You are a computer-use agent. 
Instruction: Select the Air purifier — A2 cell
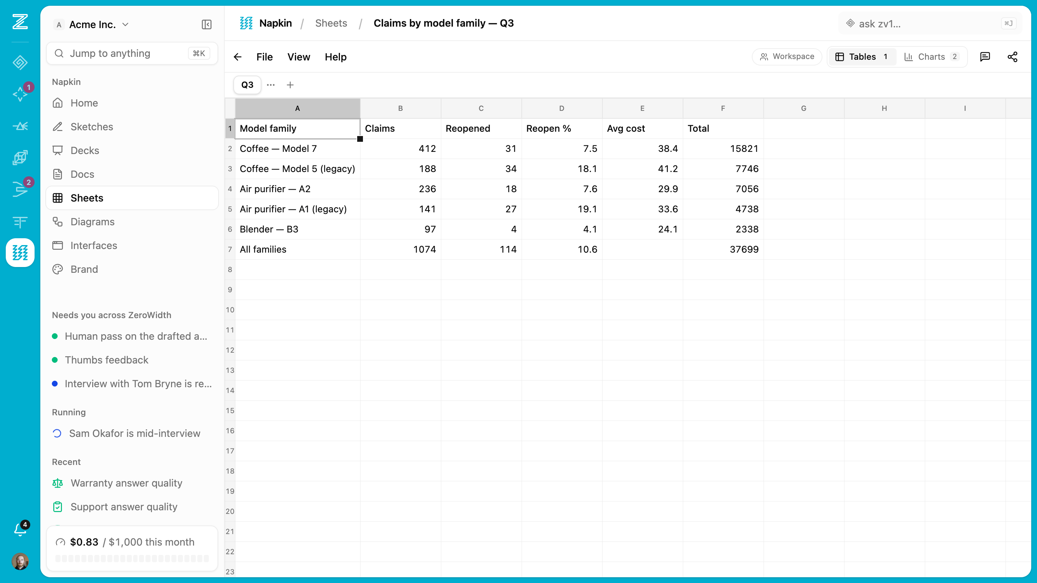297,189
